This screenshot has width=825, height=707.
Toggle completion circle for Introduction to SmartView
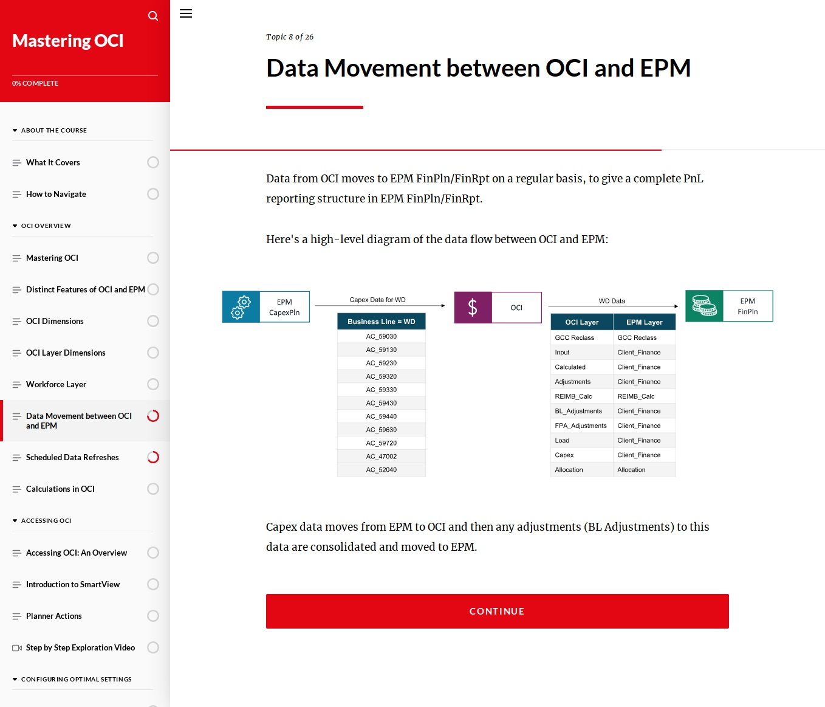pos(153,584)
